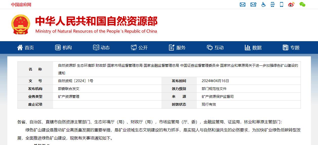Click the source value 矿产资源保护监督司
Viewport: 318px width, 145px height.
218,96
